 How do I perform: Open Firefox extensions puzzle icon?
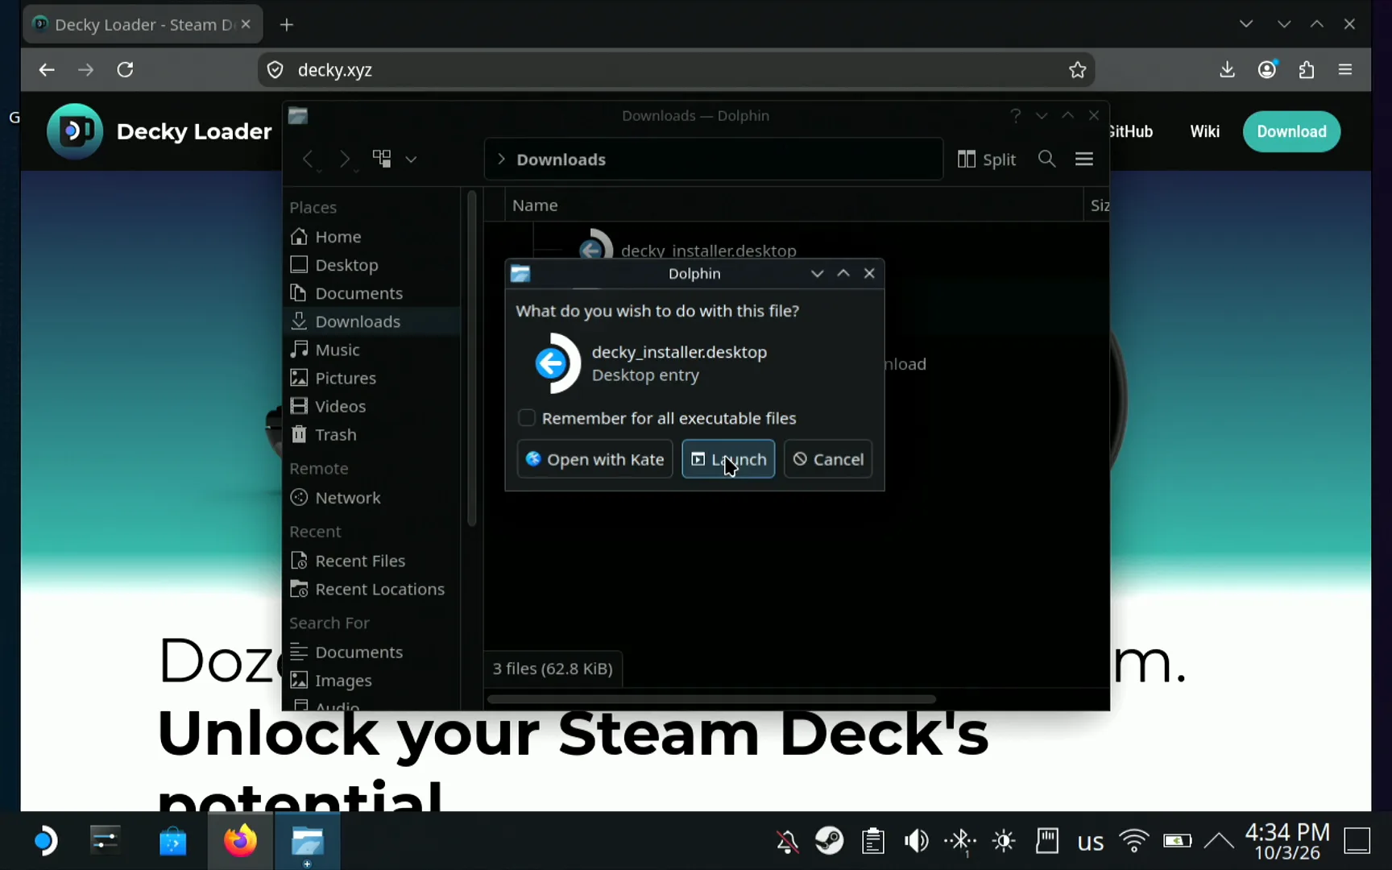coord(1307,70)
